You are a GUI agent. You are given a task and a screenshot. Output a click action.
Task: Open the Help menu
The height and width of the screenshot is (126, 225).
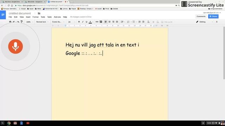tap(65, 17)
